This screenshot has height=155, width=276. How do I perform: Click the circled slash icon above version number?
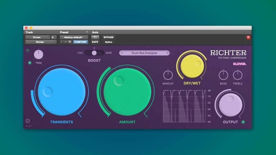tap(28, 121)
